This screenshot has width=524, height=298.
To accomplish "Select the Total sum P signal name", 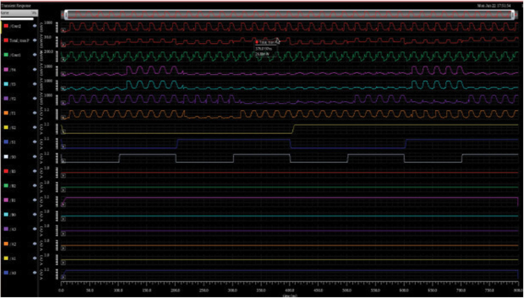I will (x=19, y=41).
